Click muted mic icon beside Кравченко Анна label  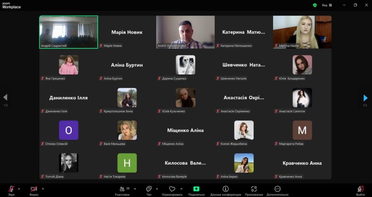(x=276, y=177)
